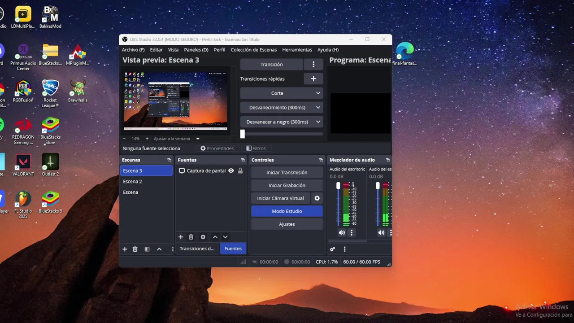Open Primus Audio Center desktop icon
574x323 pixels.
23,57
